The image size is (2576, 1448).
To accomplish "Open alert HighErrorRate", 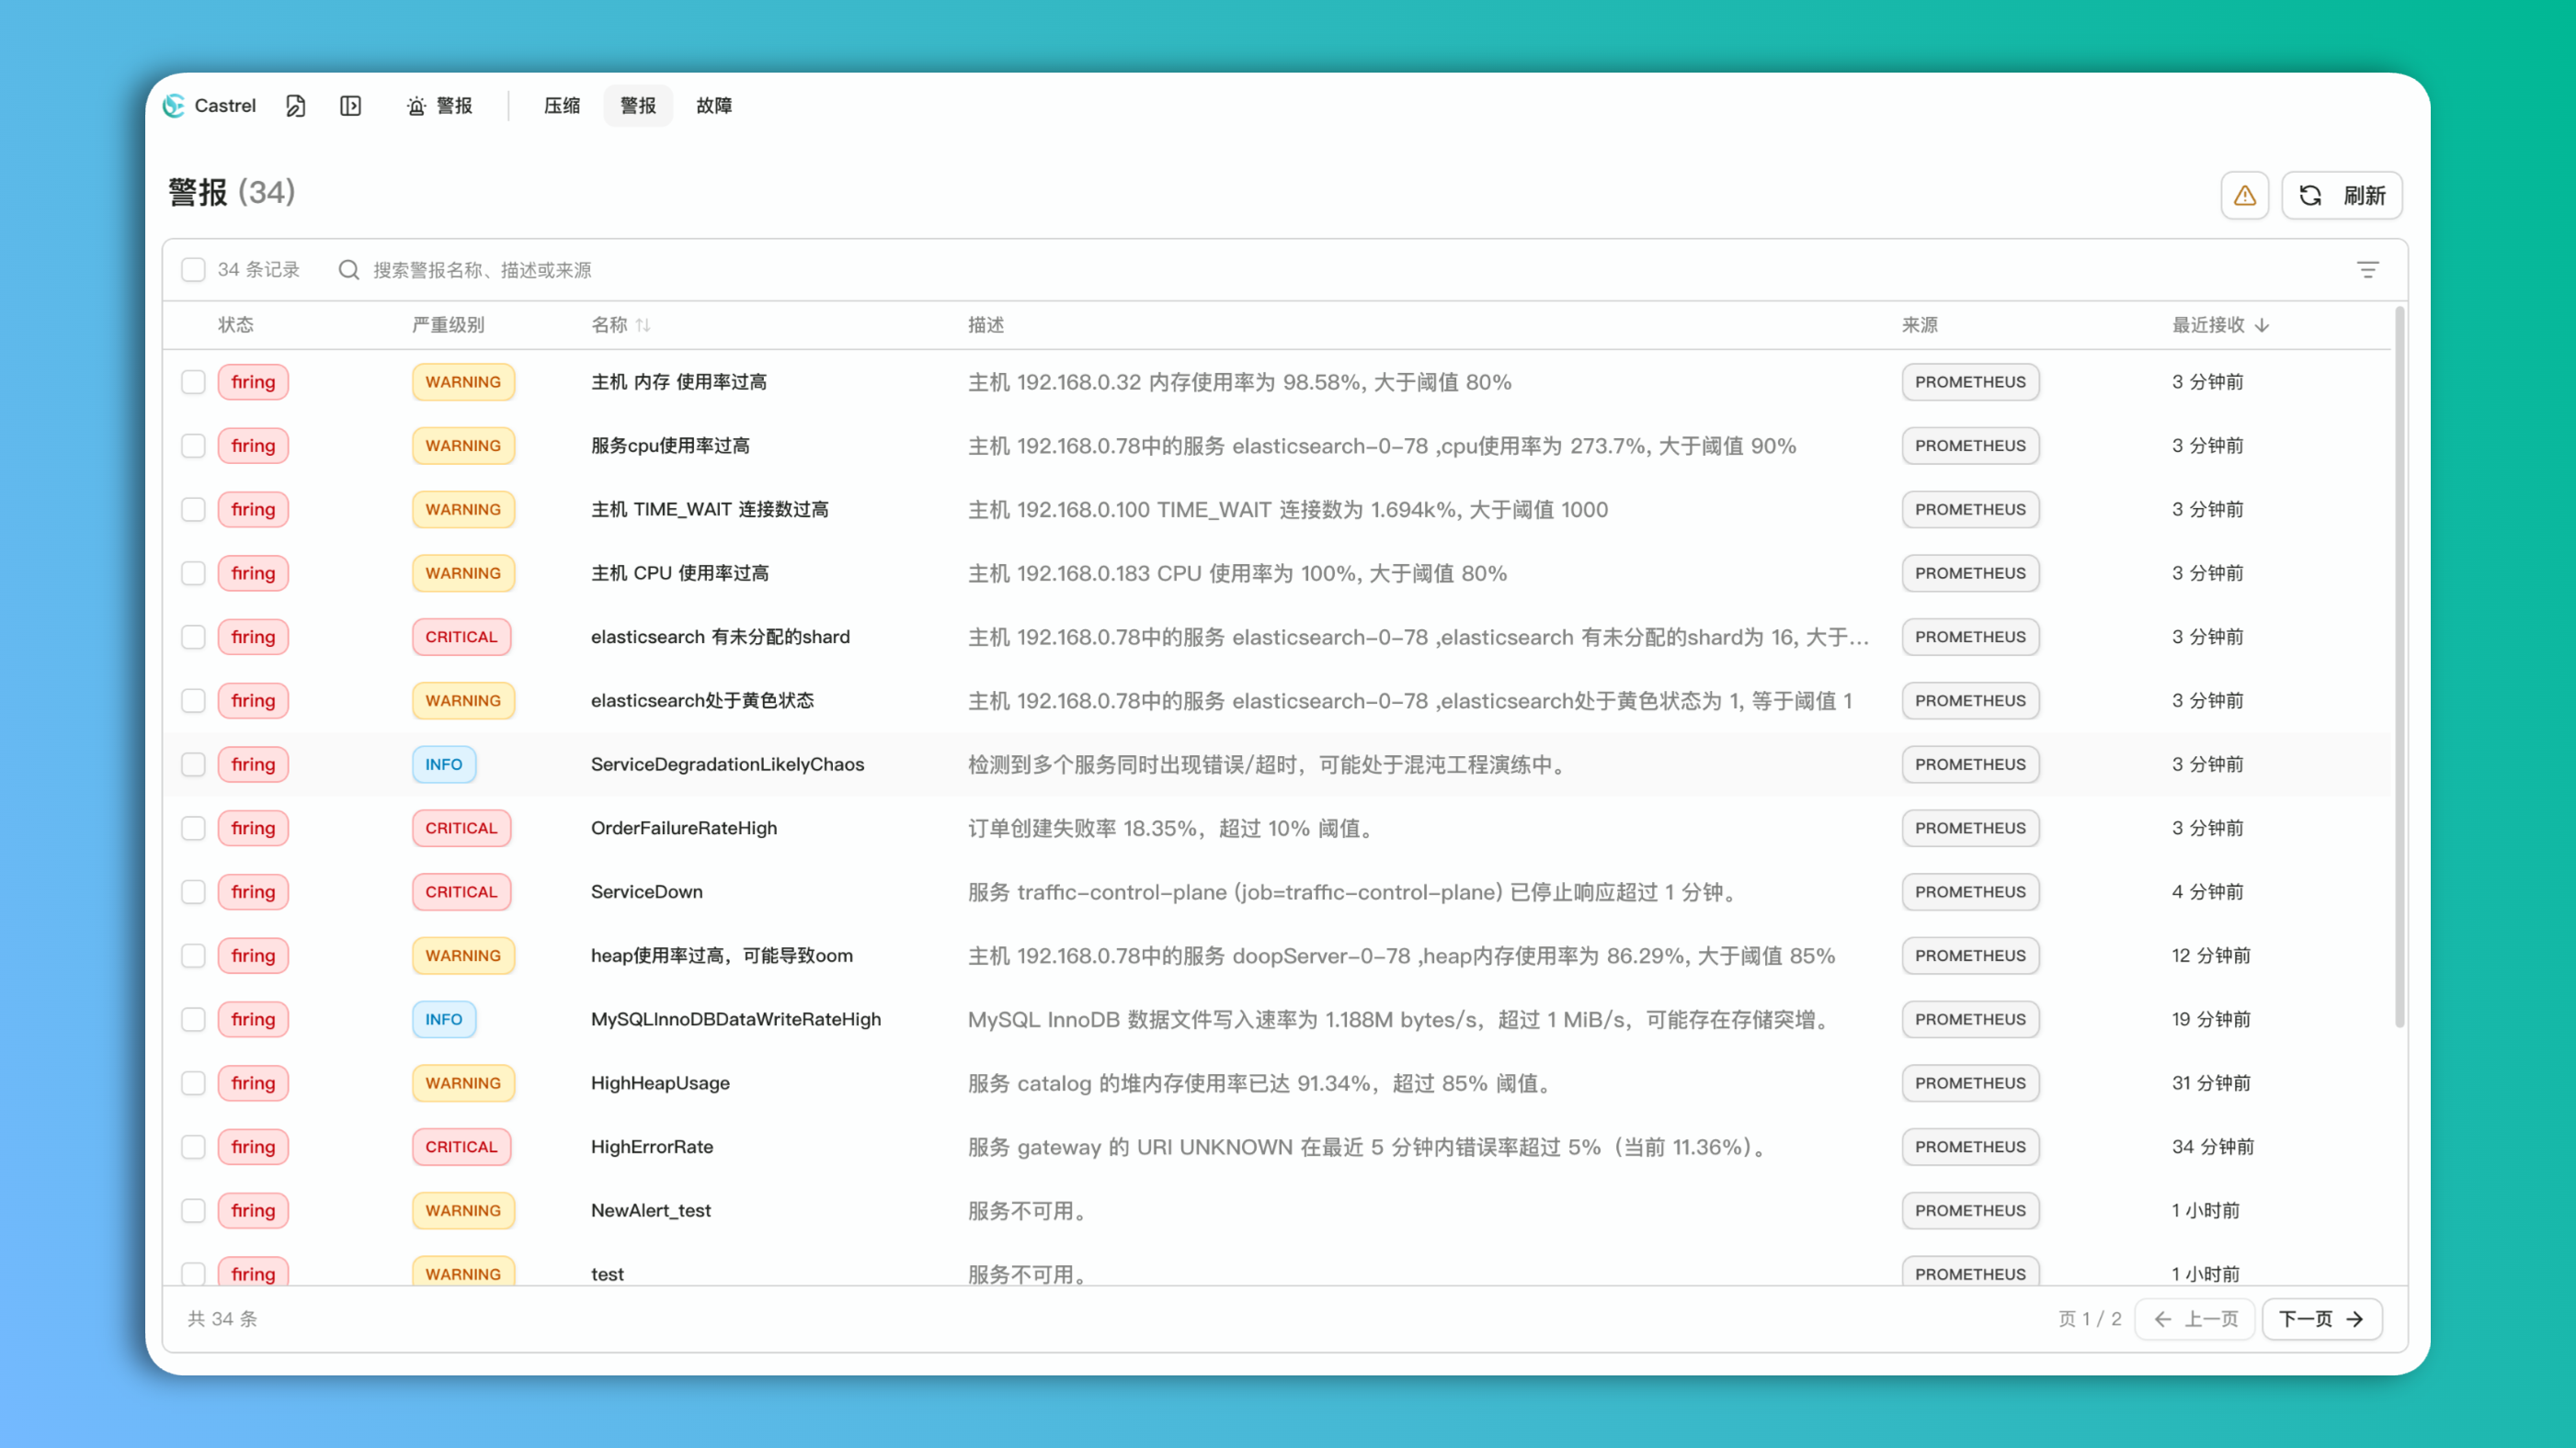I will click(652, 1148).
